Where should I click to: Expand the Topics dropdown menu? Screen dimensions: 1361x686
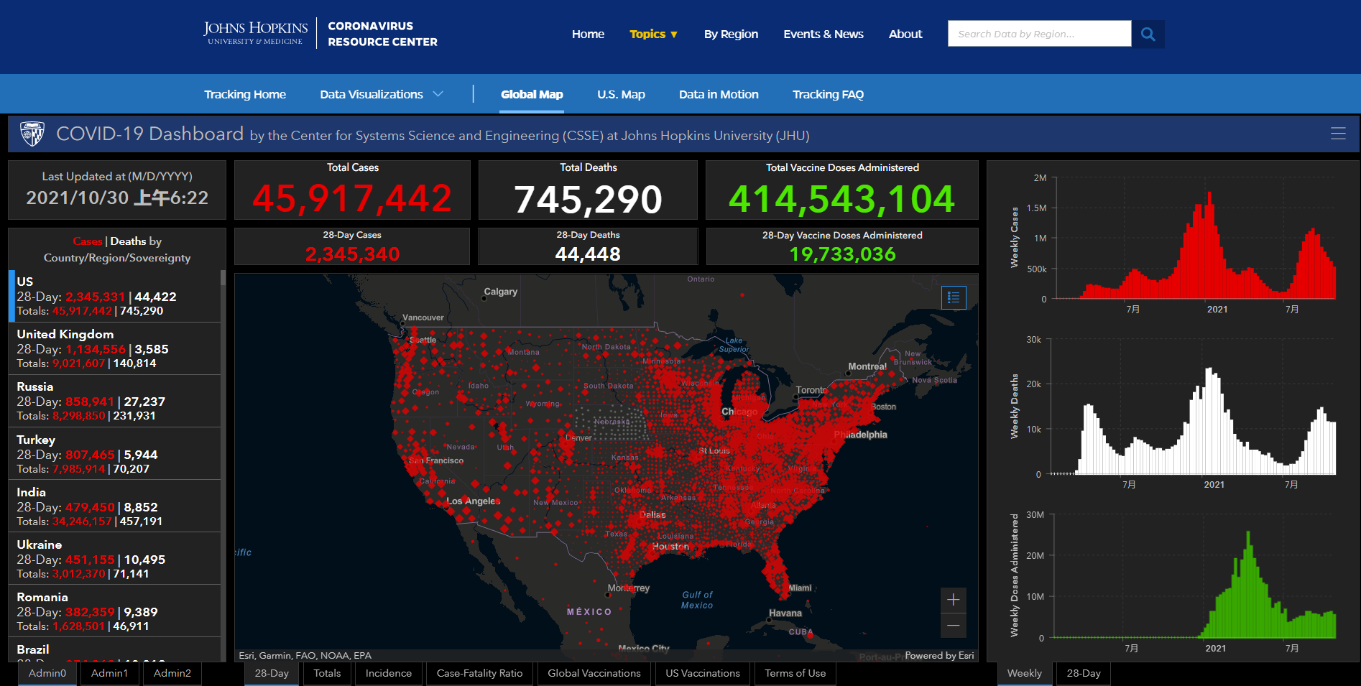coord(653,34)
